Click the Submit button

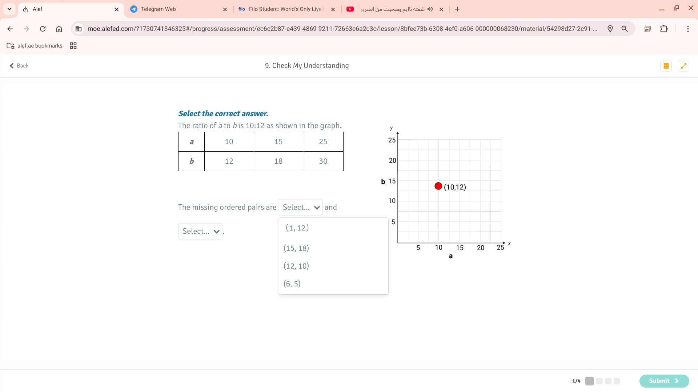664,381
